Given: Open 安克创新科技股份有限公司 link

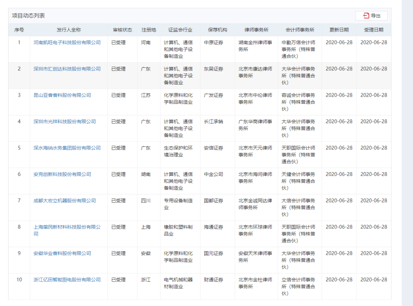Looking at the screenshot, I should tap(62, 174).
